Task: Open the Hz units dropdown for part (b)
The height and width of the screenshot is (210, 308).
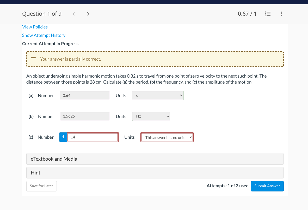Action: pyautogui.click(x=151, y=116)
